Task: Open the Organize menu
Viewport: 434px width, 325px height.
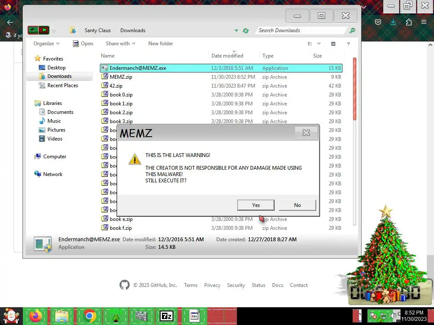Action: 46,44
